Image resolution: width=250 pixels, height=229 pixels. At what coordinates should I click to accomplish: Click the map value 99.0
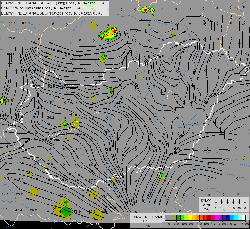(78, 180)
